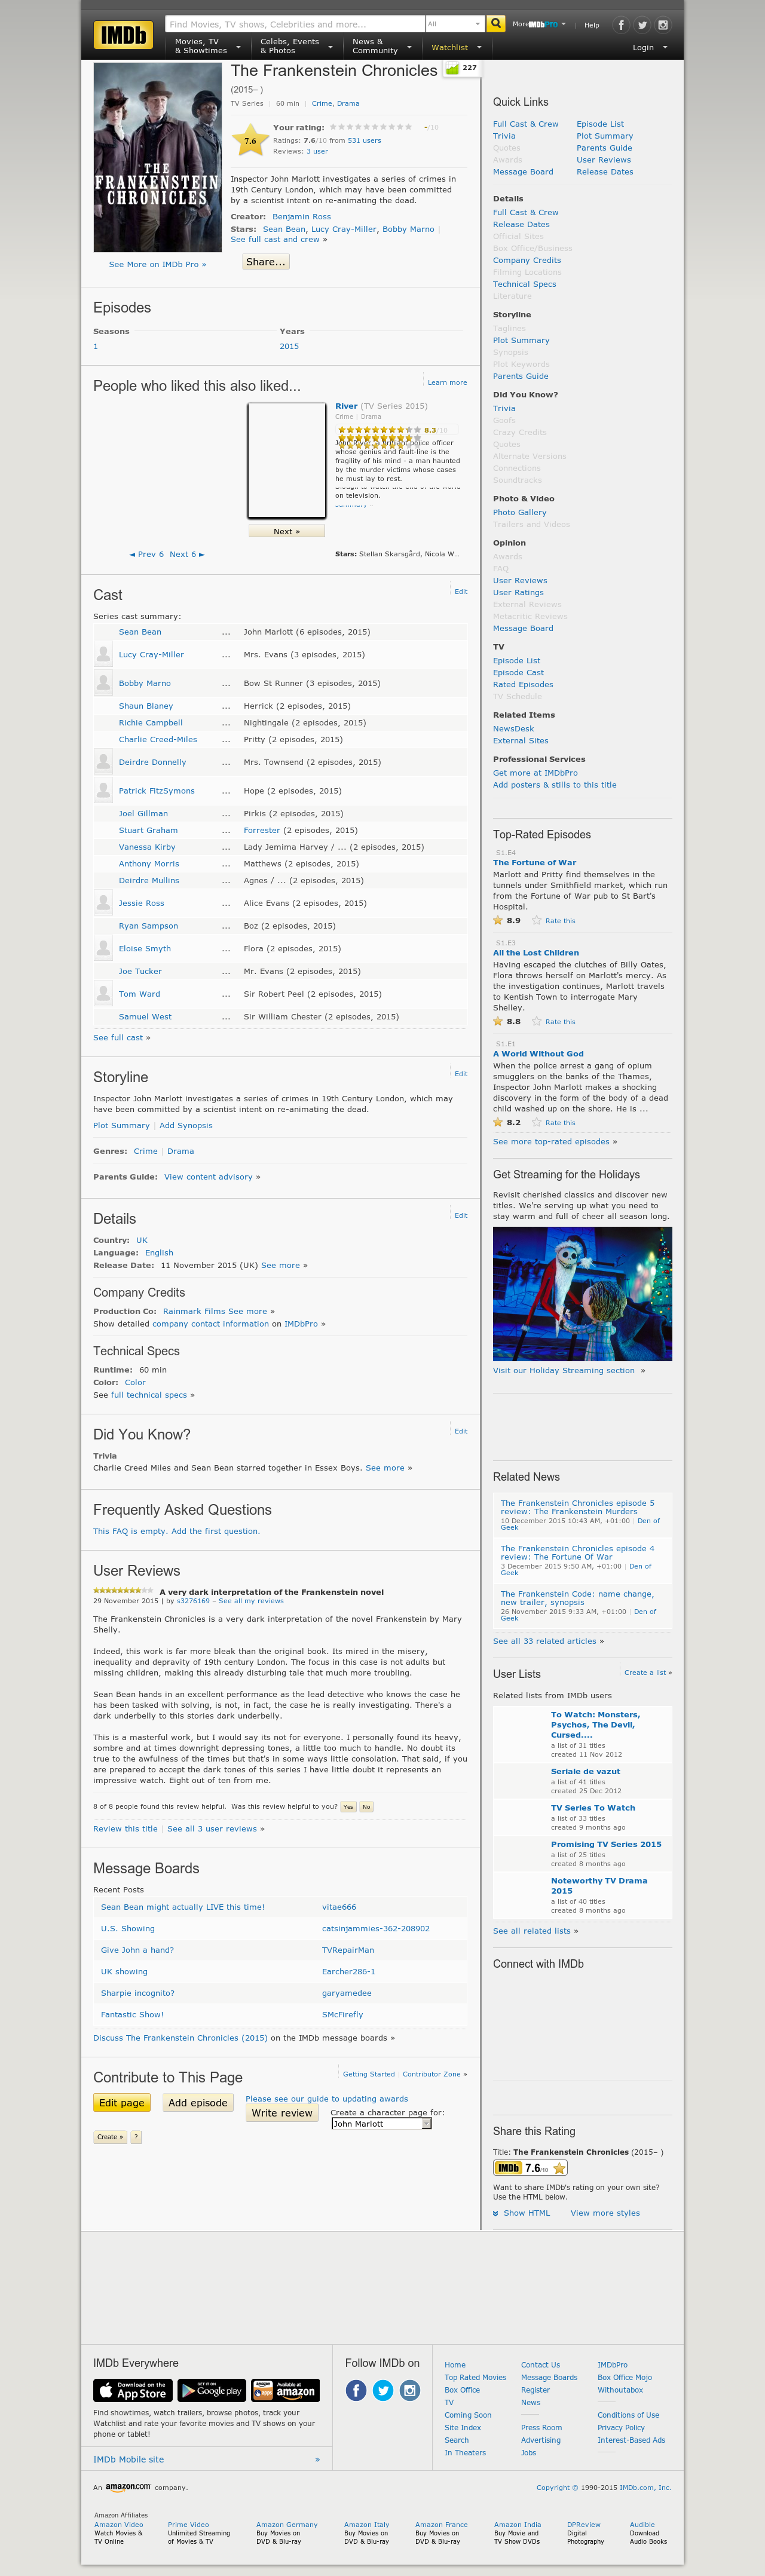
Task: Click the footer Facebook follow icon
Action: pyautogui.click(x=356, y=2390)
